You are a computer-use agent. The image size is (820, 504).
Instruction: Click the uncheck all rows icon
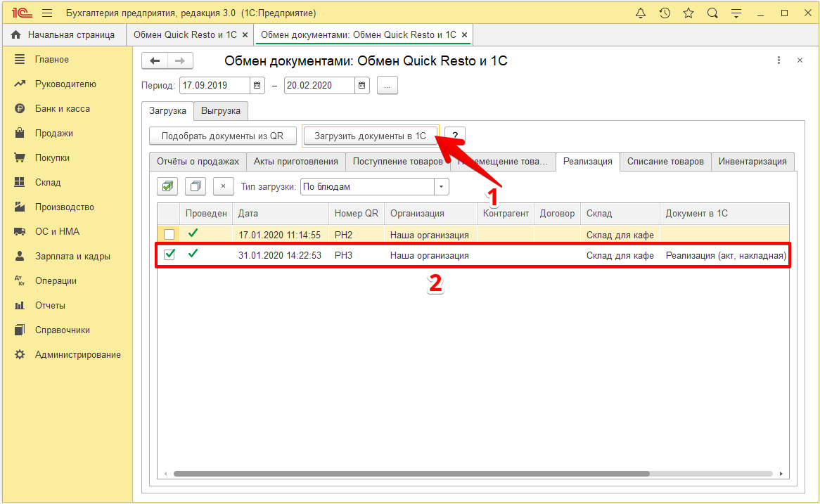(x=196, y=187)
